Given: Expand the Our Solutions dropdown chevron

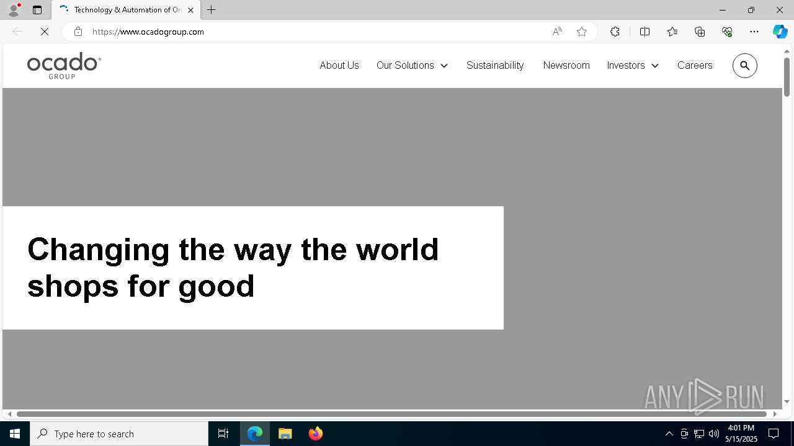Looking at the screenshot, I should coord(444,66).
